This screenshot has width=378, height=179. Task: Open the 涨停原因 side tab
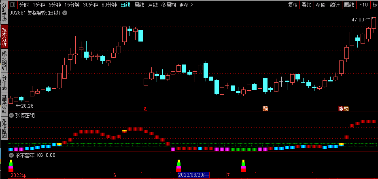(x=4, y=128)
